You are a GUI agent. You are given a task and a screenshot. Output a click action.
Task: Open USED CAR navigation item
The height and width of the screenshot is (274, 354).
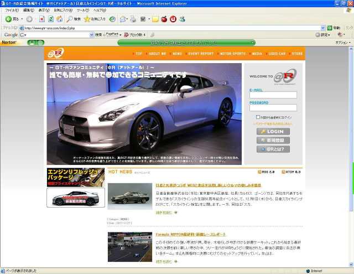277,54
